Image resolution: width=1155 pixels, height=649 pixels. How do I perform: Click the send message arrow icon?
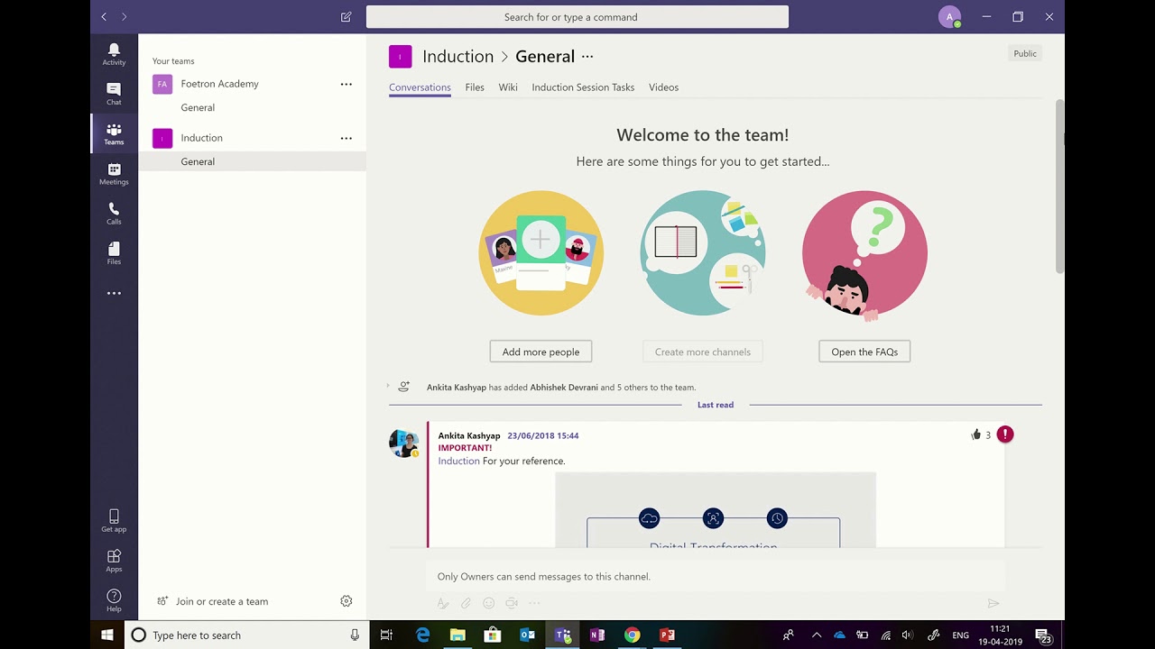coord(993,603)
